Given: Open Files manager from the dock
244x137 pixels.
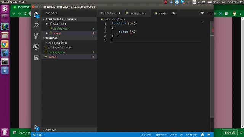Looking at the screenshot, I should coord(5,35).
